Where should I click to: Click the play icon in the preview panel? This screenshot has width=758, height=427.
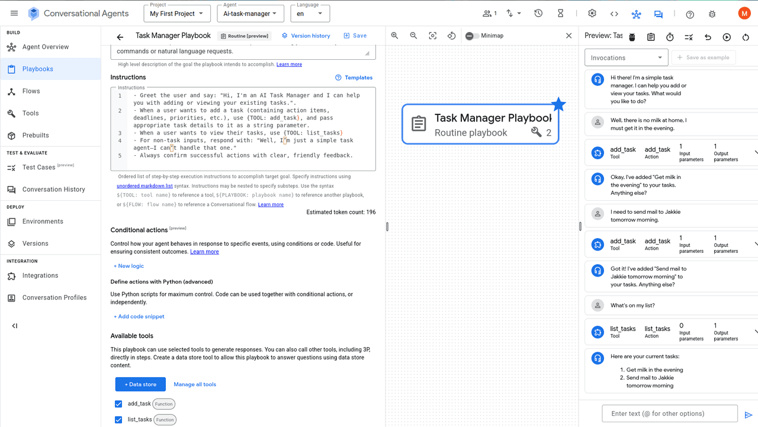(x=727, y=37)
